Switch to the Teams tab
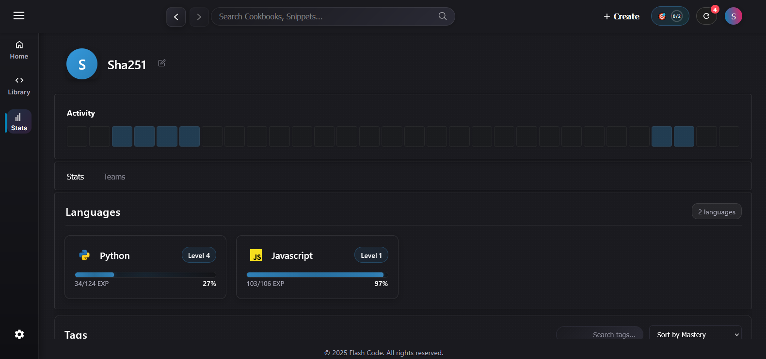 (114, 177)
